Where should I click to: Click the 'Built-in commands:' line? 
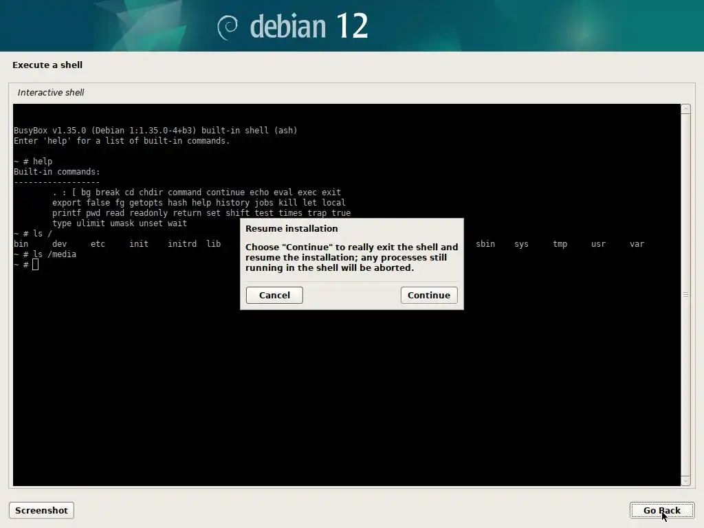[56, 171]
